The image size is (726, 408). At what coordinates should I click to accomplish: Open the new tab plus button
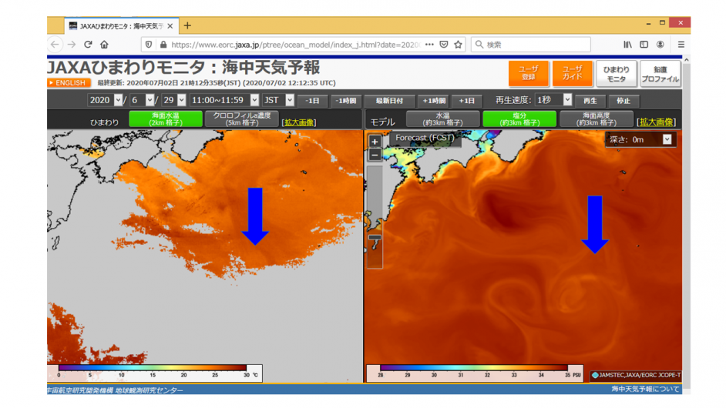tap(187, 25)
